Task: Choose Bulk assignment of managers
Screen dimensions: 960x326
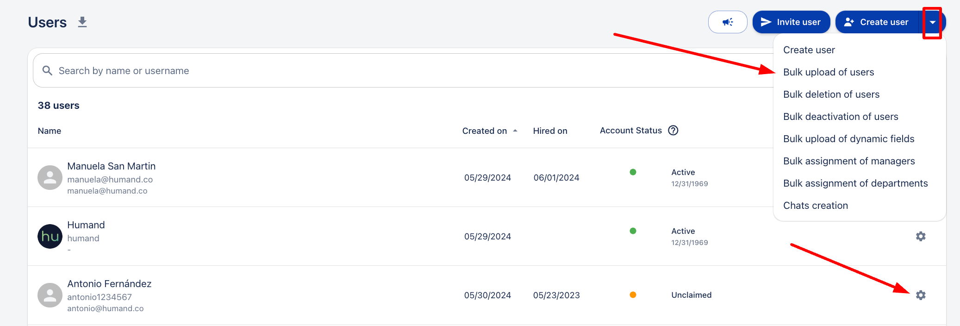Action: 848,161
